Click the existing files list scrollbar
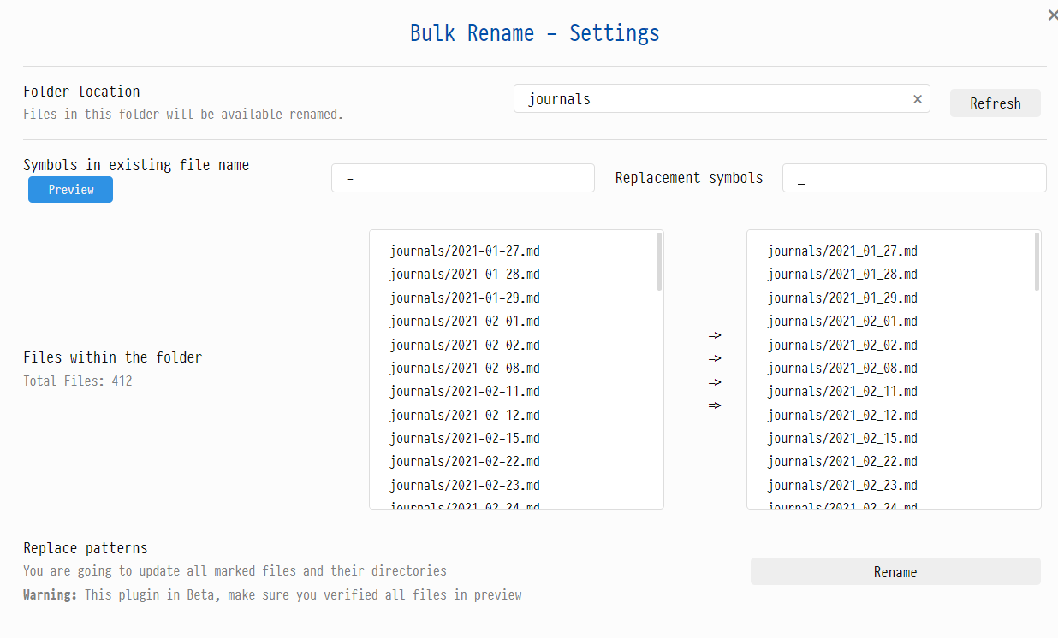The width and height of the screenshot is (1058, 638). coord(659,263)
